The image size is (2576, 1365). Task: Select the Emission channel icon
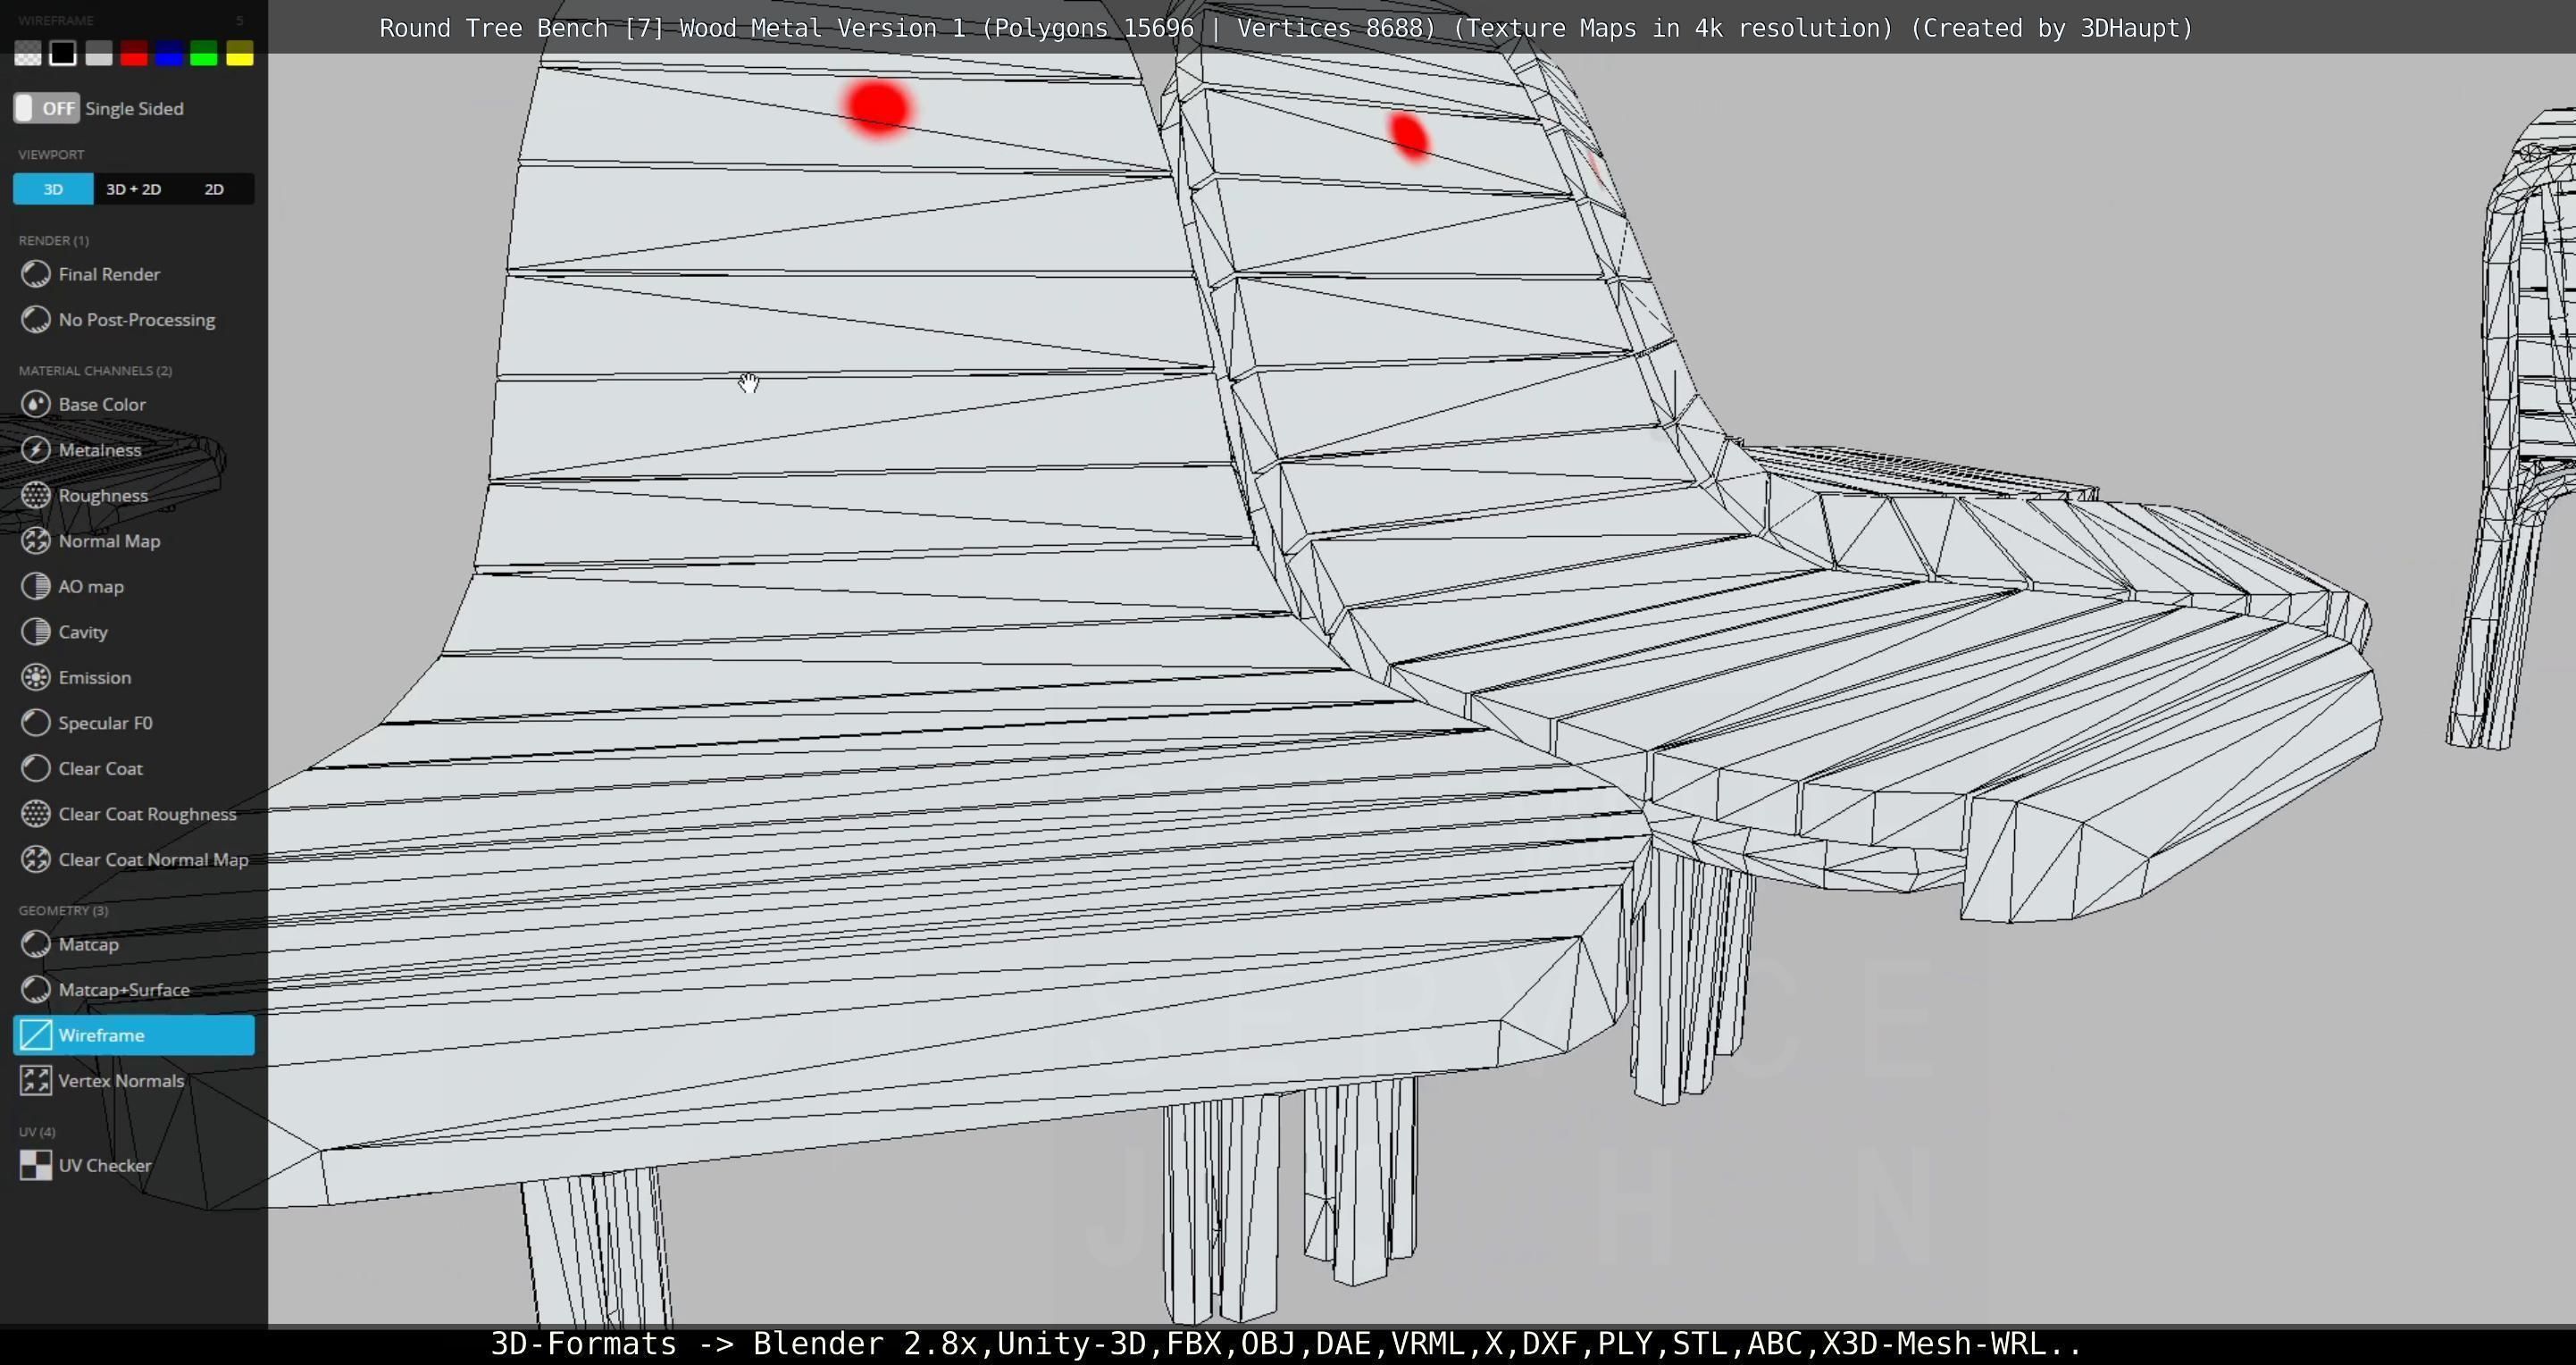point(36,677)
